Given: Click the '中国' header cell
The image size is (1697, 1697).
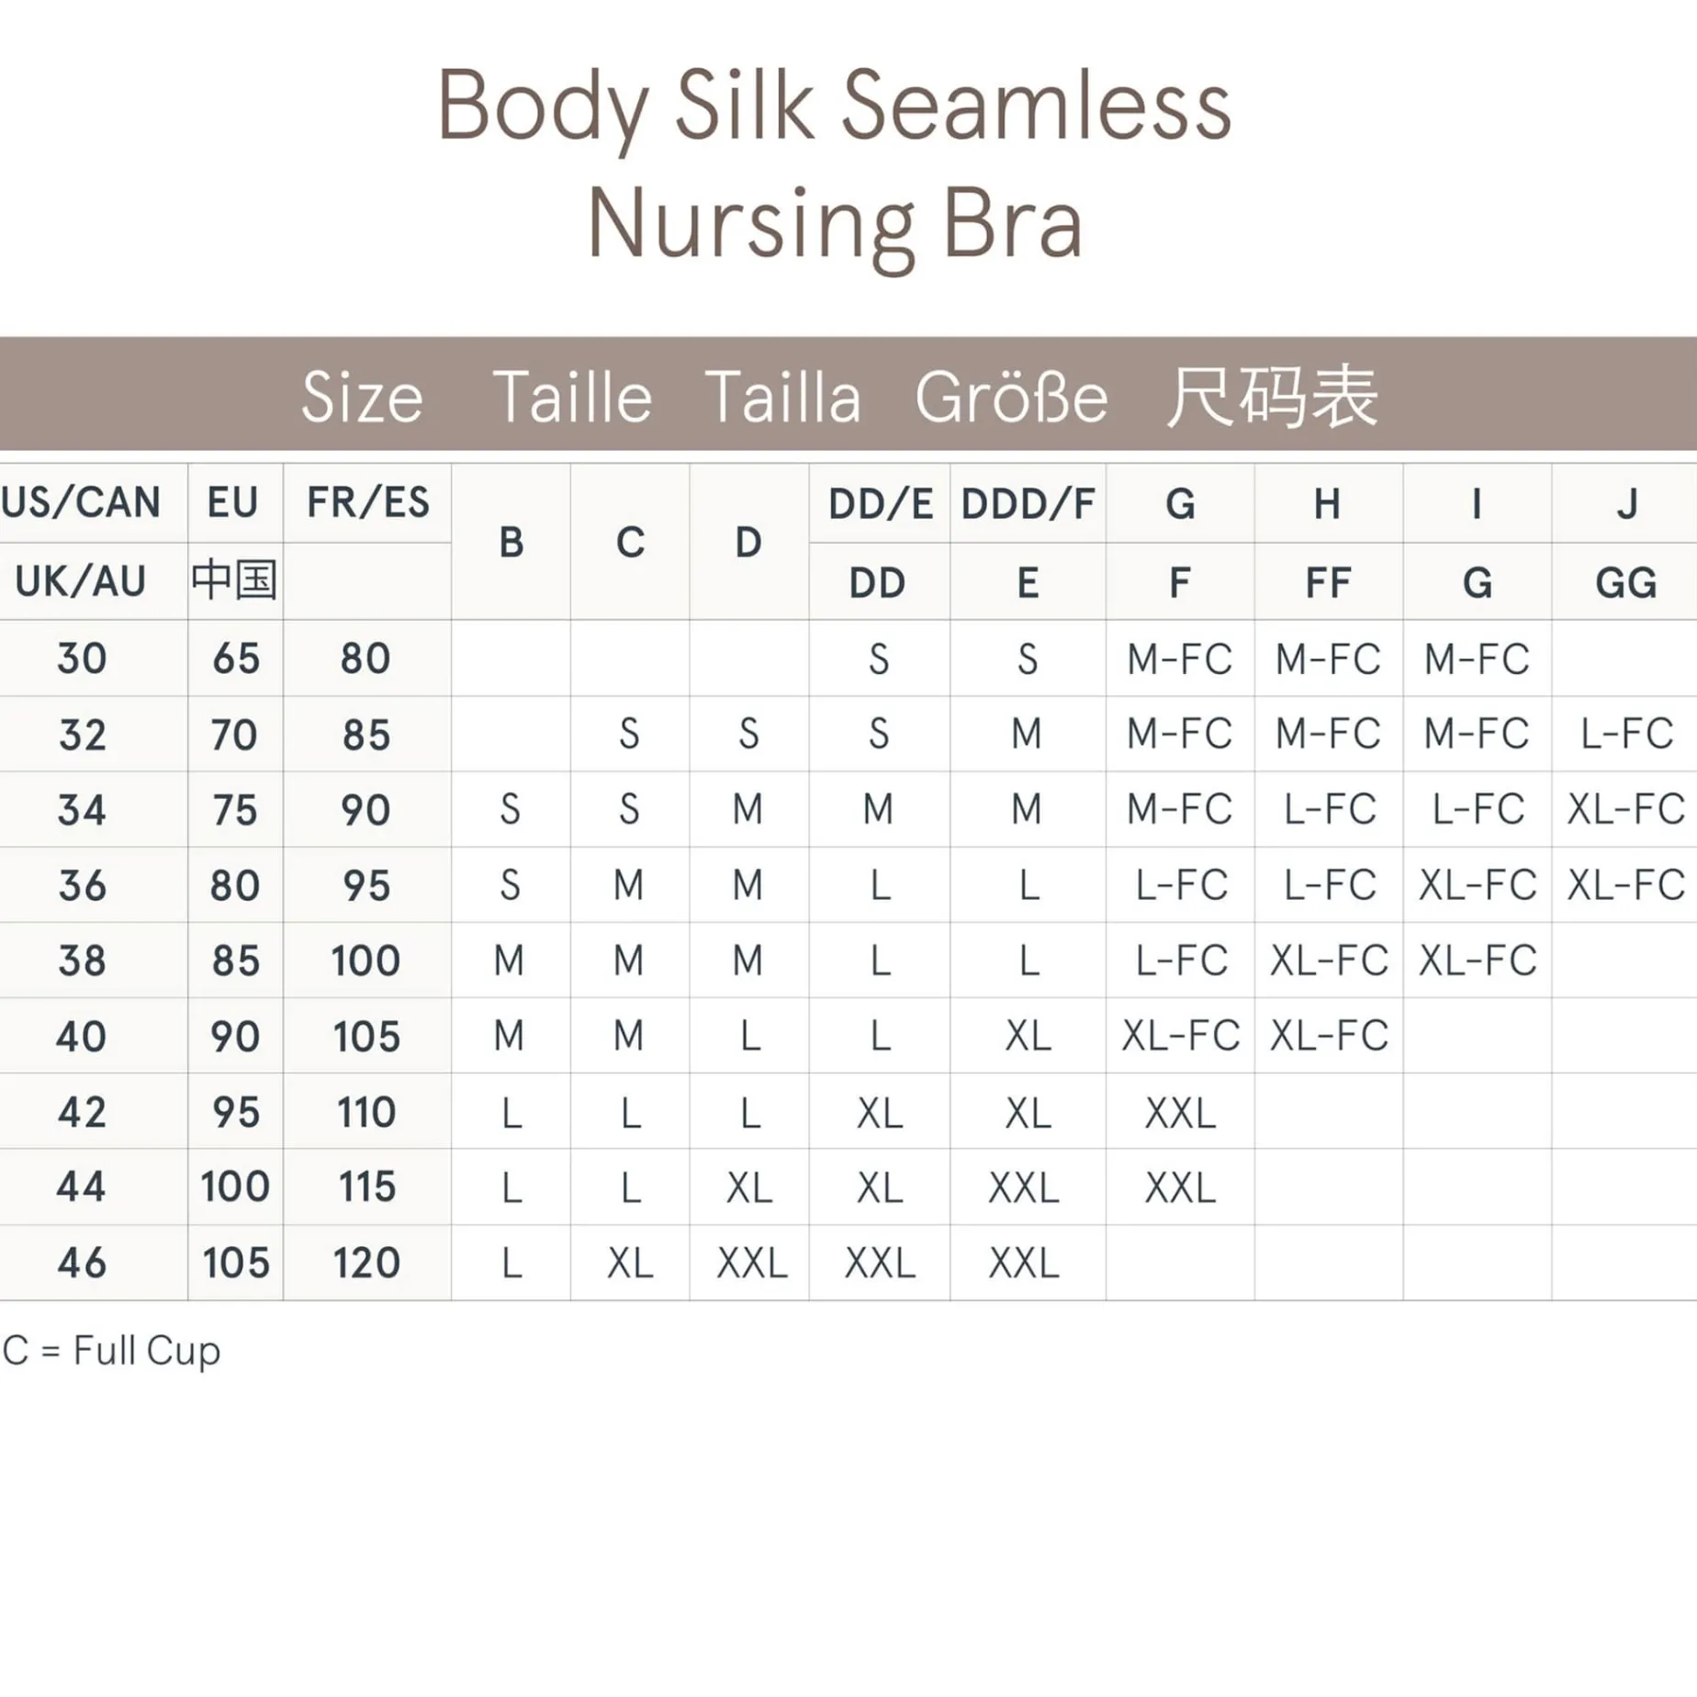Looking at the screenshot, I should click(234, 581).
